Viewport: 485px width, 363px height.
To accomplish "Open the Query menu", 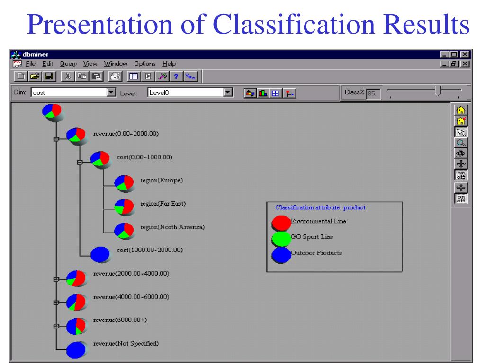I will 68,64.
